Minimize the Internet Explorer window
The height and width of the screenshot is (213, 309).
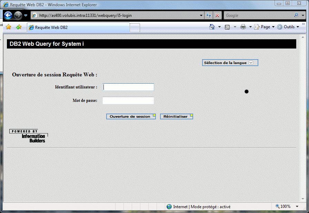(x=279, y=3)
